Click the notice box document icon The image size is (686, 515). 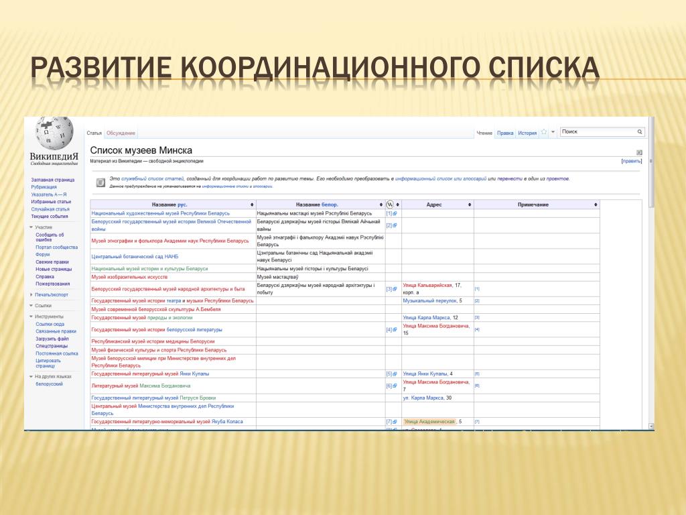[100, 182]
